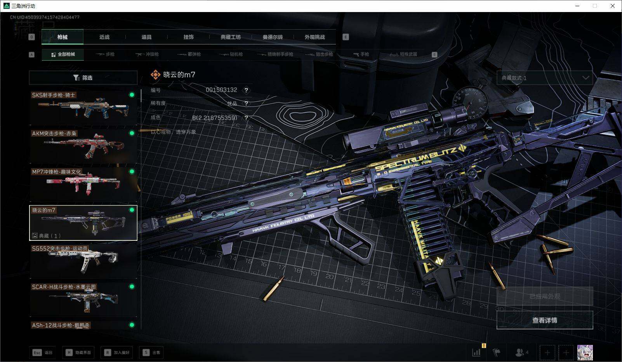
Task: Click the 三角洲行动 window title icon
Action: (6, 6)
